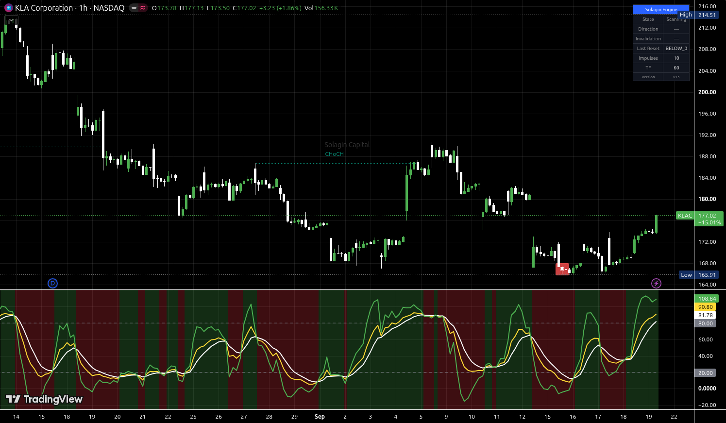Open the KLA Corporation · 1h · NASDAQ title

click(x=69, y=8)
